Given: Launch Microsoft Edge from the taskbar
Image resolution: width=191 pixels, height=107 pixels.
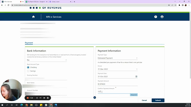Looking at the screenshot, I should [x=22, y=105].
